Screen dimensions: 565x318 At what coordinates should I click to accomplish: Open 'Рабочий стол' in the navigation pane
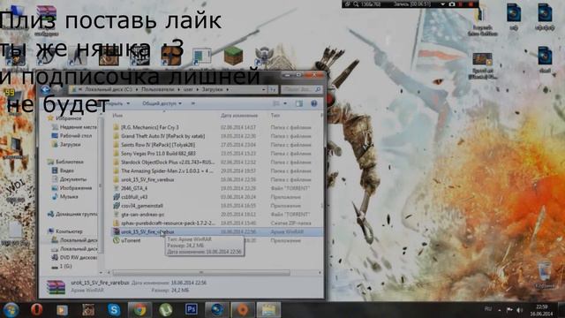click(72, 135)
